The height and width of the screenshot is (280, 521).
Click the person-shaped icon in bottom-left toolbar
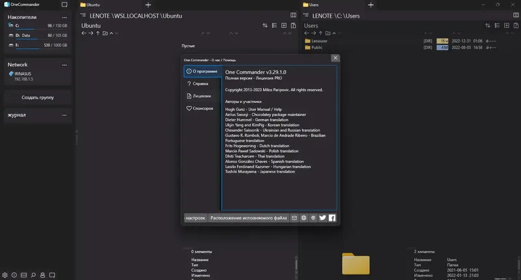tap(42, 275)
